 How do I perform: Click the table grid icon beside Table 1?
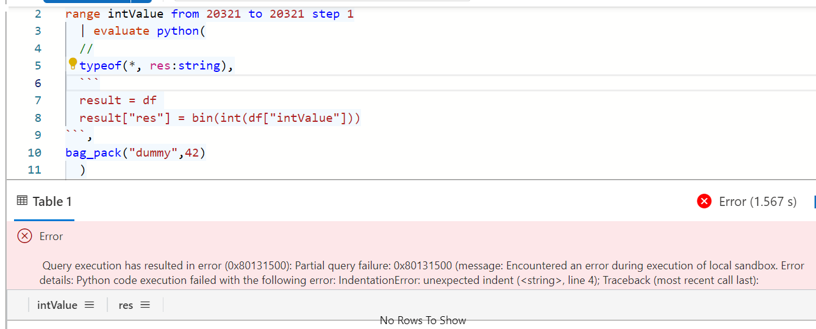pyautogui.click(x=22, y=201)
